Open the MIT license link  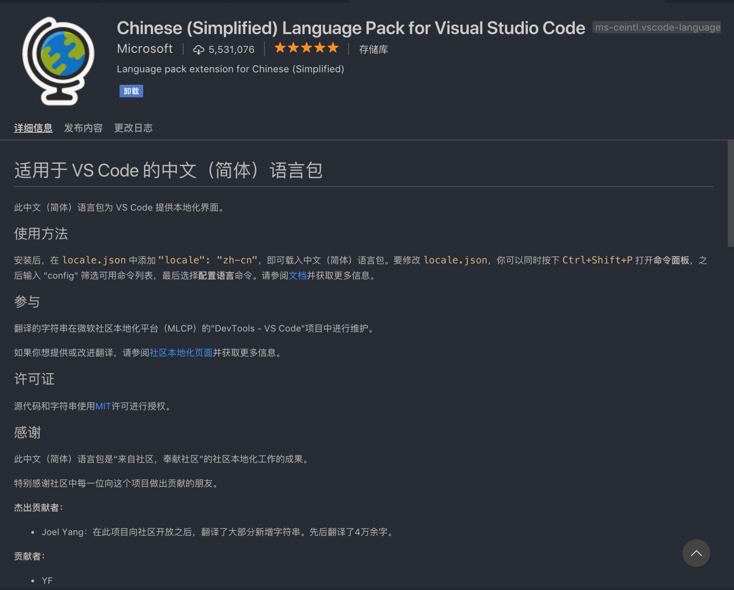click(x=103, y=406)
